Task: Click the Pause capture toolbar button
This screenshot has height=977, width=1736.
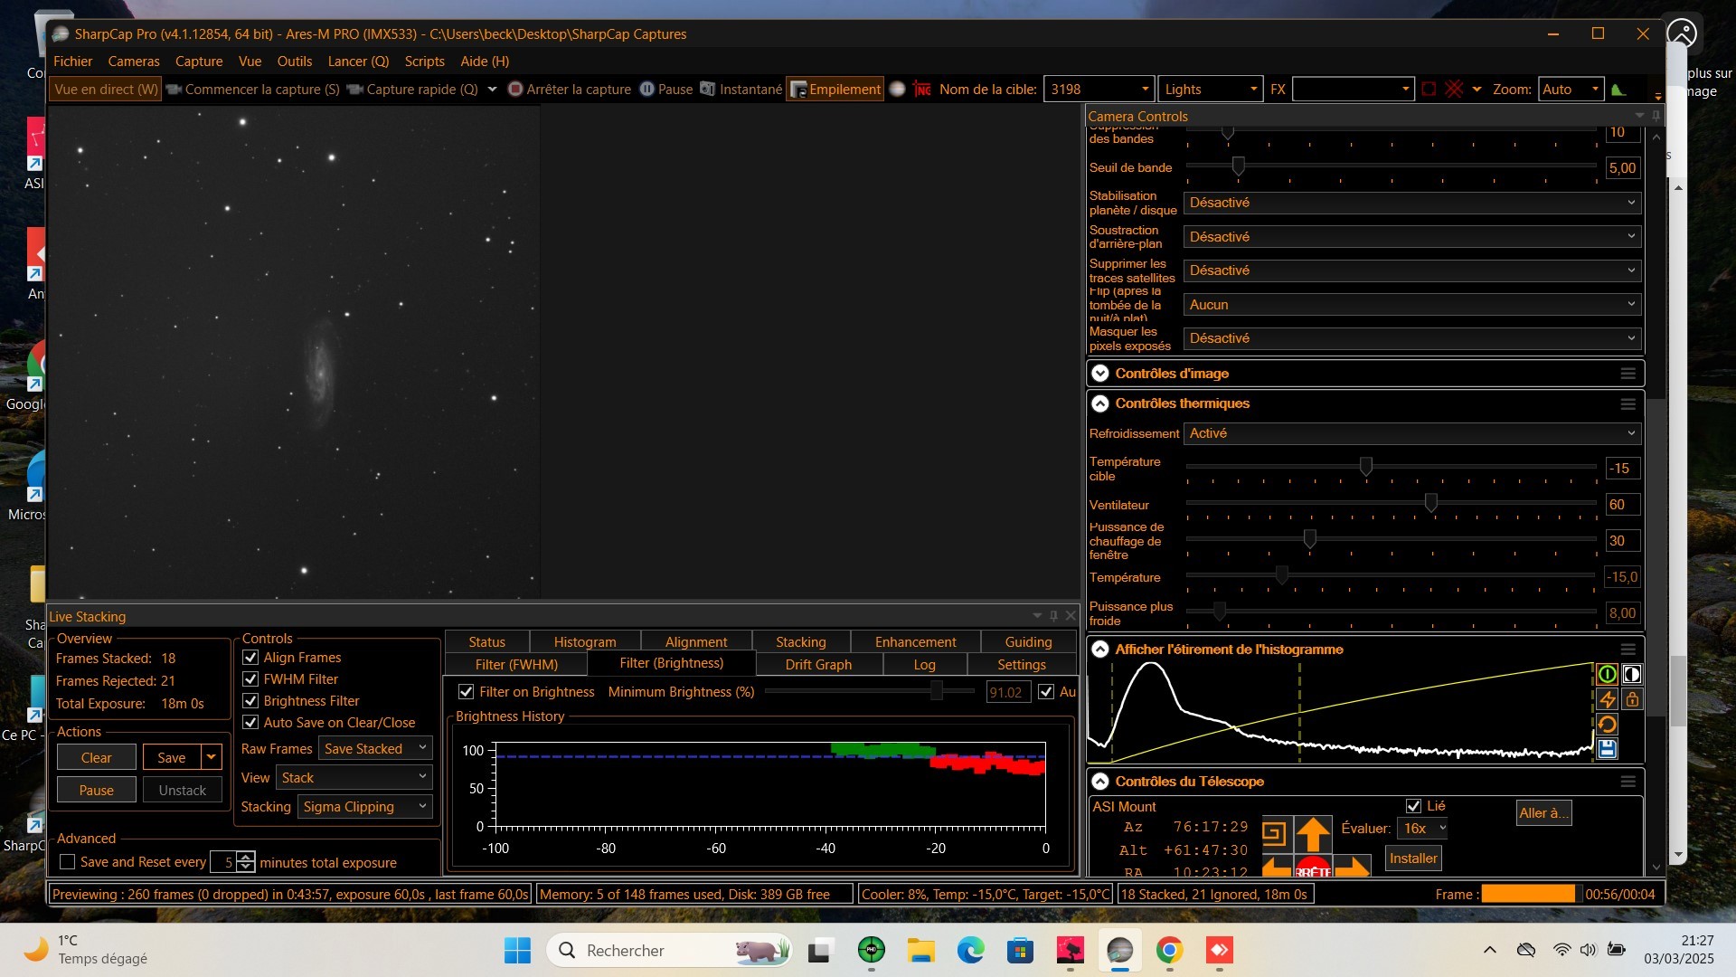Action: 666,89
